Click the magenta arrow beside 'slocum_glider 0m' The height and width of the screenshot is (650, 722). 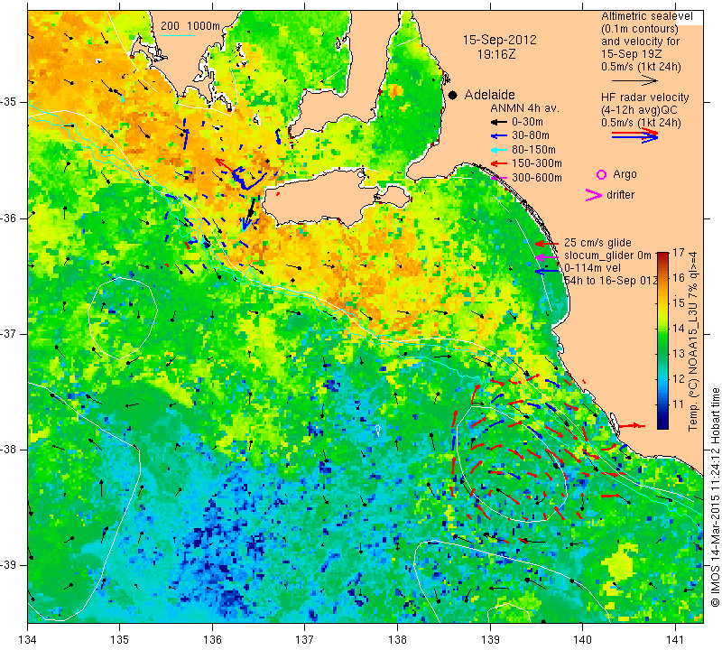(547, 257)
